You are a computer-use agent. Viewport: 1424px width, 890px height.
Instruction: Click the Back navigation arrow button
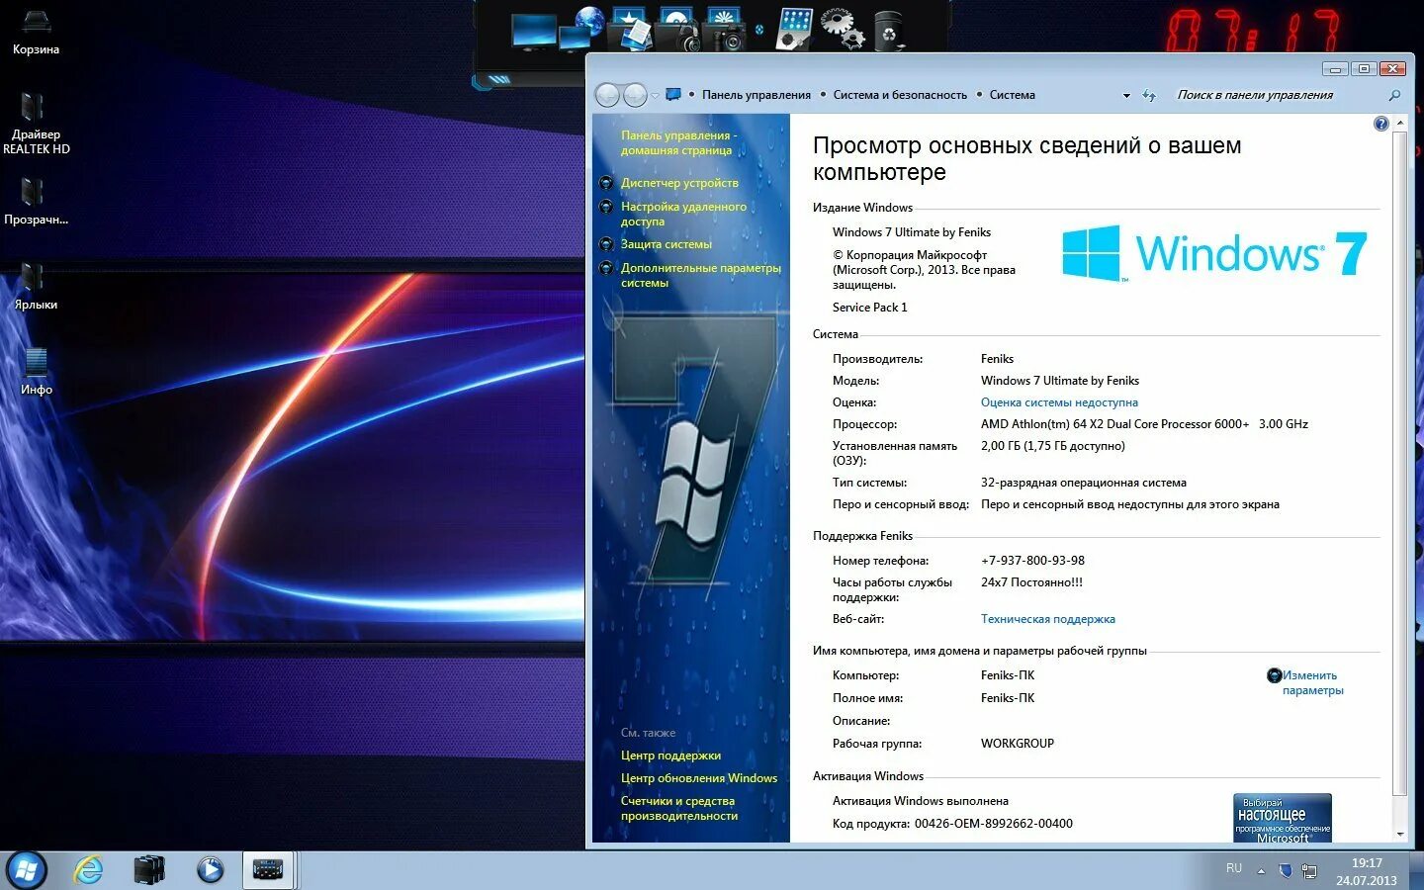[x=607, y=95]
